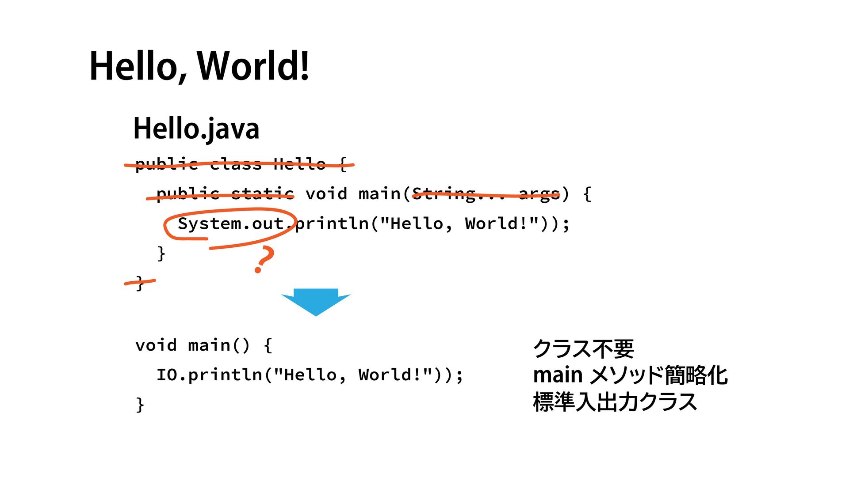Click the Hello, World! slide title
The image size is (849, 477).
199,66
